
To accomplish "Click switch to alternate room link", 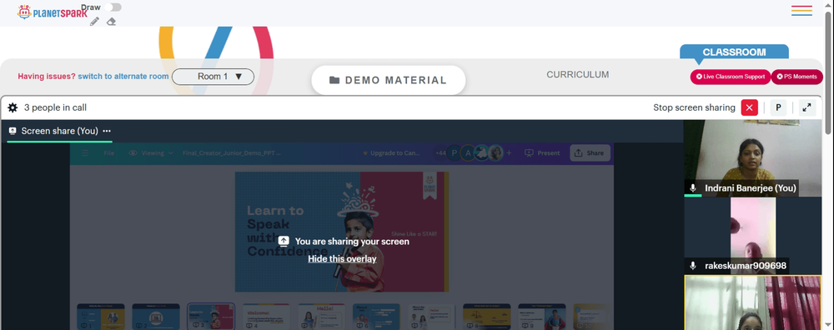I will click(123, 77).
